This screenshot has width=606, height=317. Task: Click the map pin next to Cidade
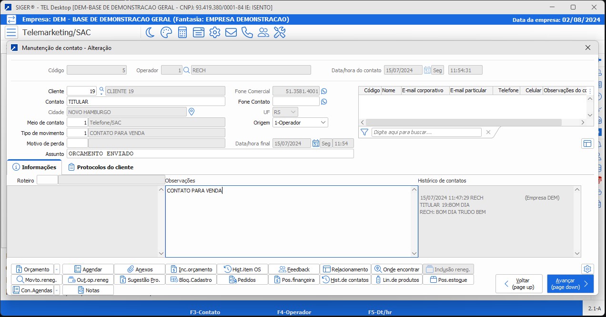coord(192,112)
